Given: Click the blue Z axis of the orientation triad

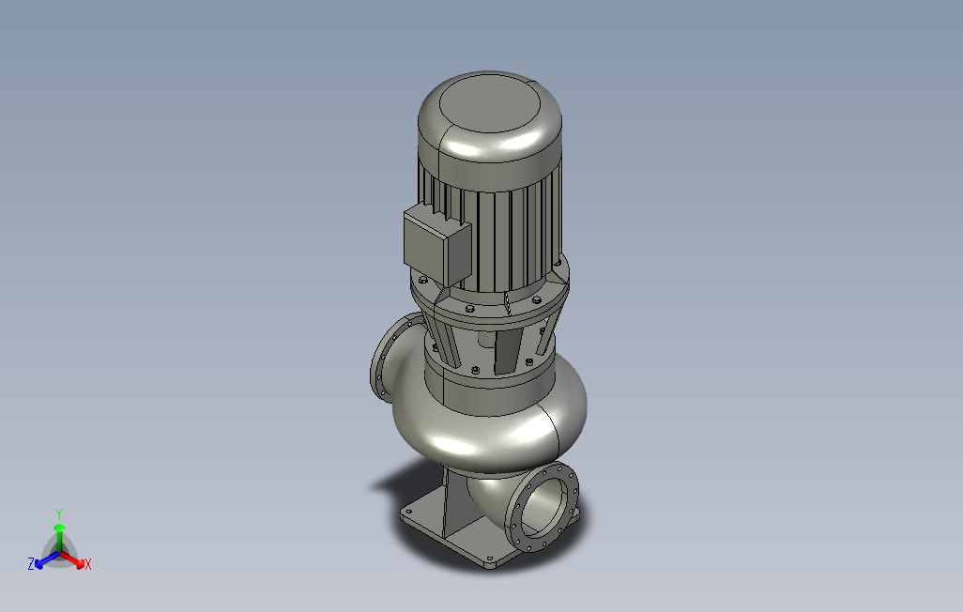Looking at the screenshot, I should point(45,561).
